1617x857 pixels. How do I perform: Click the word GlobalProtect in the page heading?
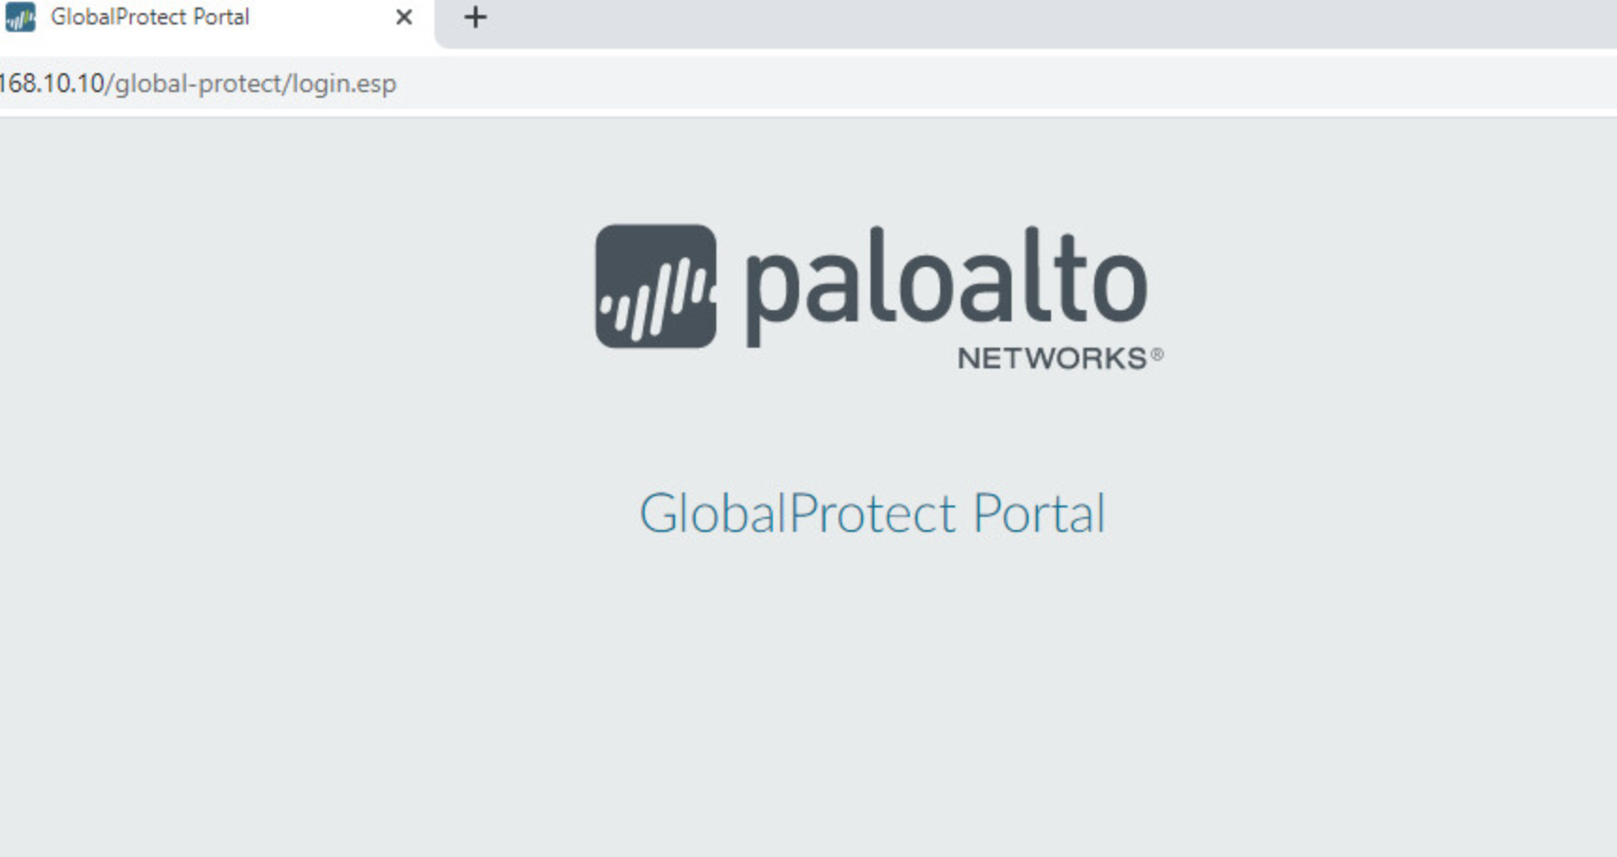[798, 513]
